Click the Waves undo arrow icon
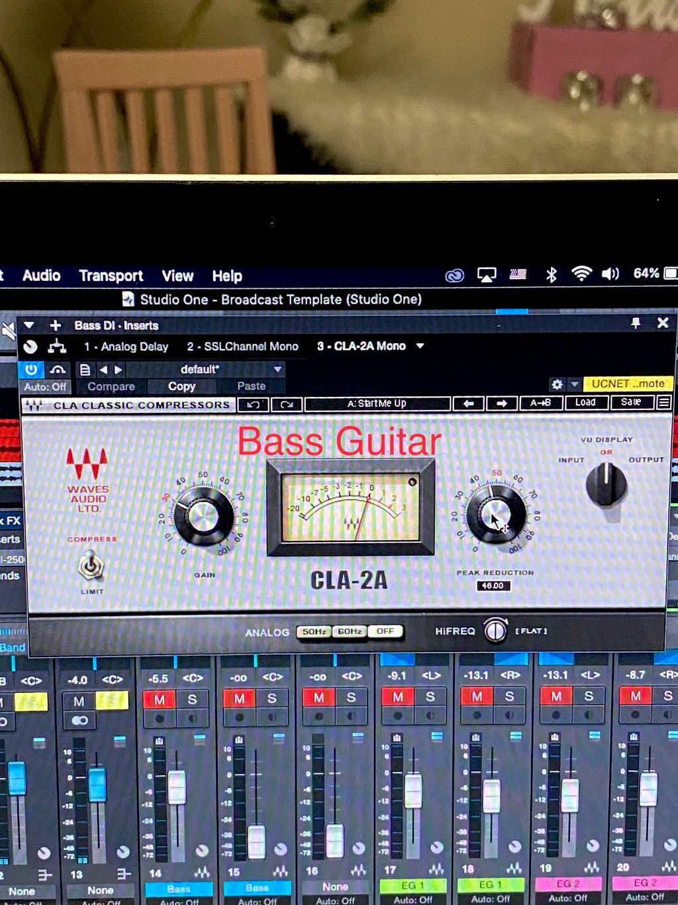The image size is (678, 905). tap(253, 404)
